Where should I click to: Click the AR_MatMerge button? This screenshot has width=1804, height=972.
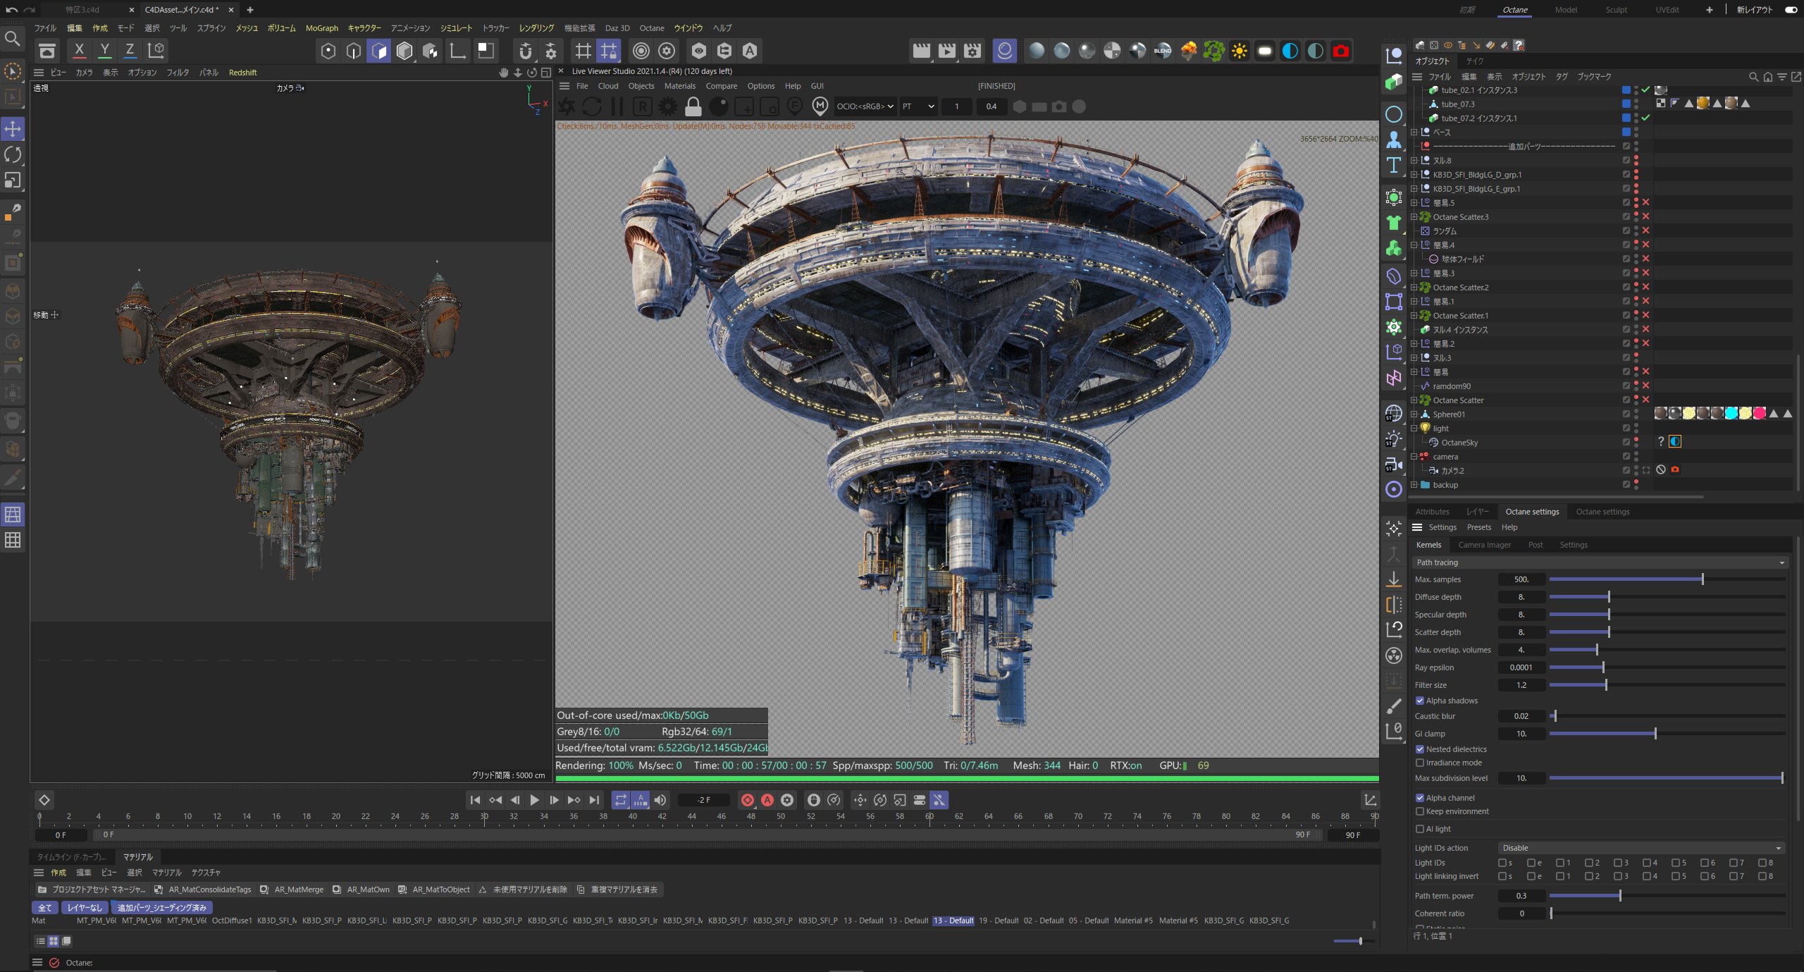coord(299,890)
